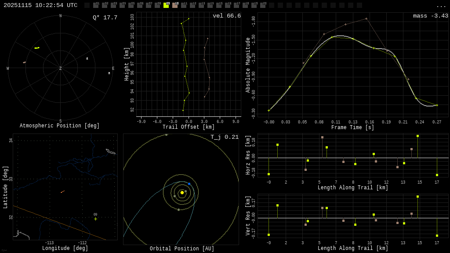Viewport: 450px width, 253px height.
Task: Choose station square 14
Action: [210, 5]
